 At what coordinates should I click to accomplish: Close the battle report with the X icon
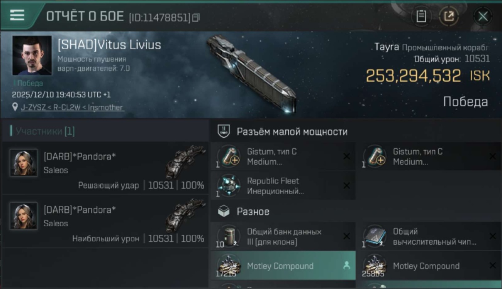pyautogui.click(x=483, y=16)
